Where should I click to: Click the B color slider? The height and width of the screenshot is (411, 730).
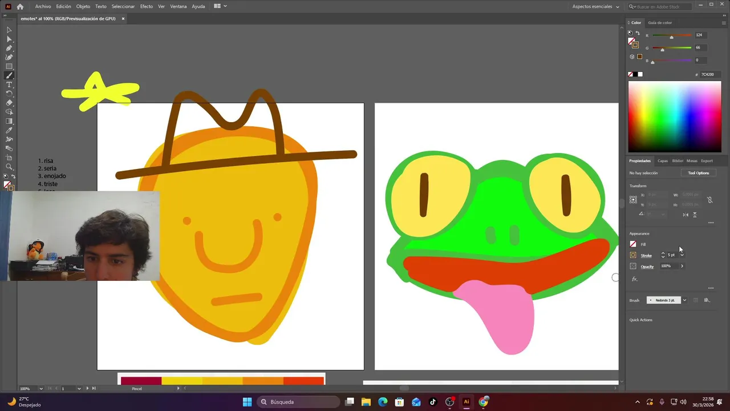(x=672, y=61)
